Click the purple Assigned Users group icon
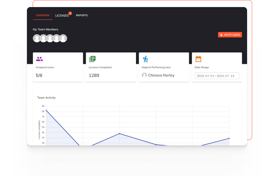The width and height of the screenshot is (274, 176). 39,59
